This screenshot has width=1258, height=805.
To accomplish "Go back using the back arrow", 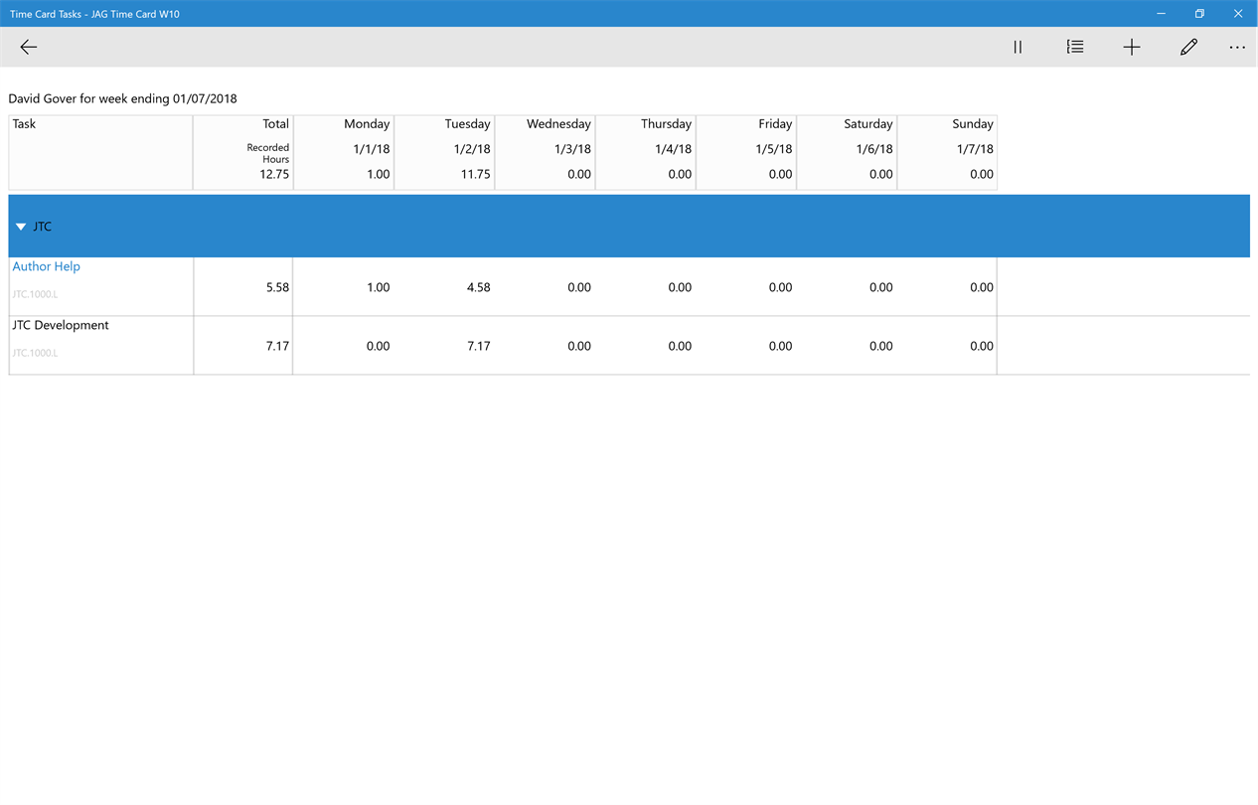I will pos(29,47).
